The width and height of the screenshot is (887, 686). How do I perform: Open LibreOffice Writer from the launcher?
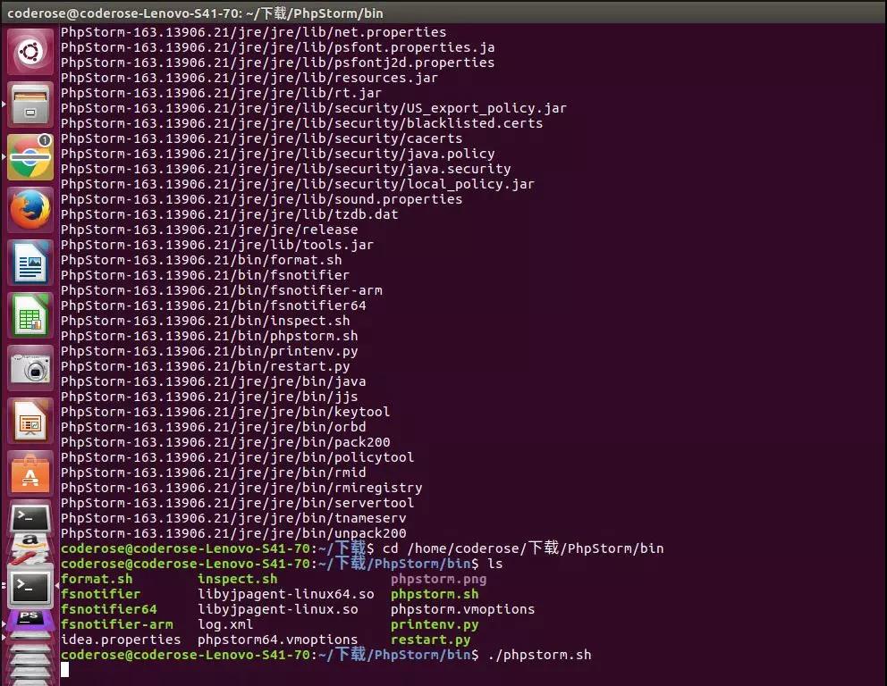(30, 263)
